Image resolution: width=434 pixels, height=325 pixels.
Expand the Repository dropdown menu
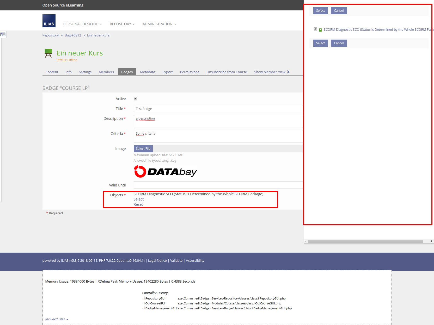pyautogui.click(x=122, y=24)
